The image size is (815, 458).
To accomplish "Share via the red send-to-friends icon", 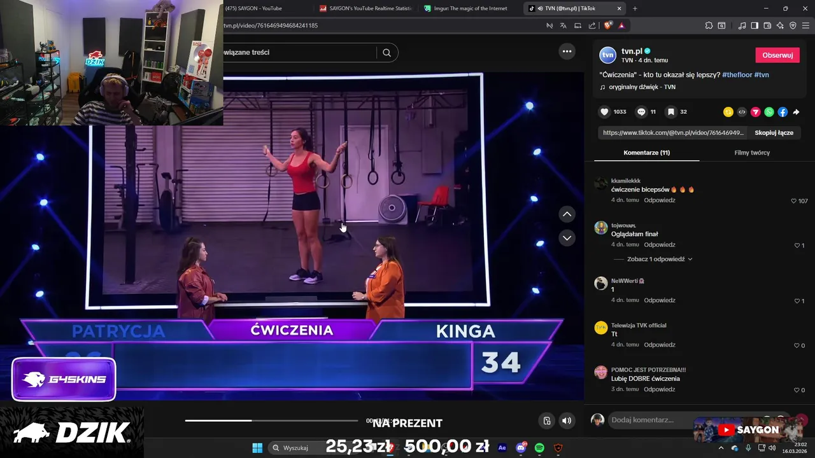I will 755,112.
